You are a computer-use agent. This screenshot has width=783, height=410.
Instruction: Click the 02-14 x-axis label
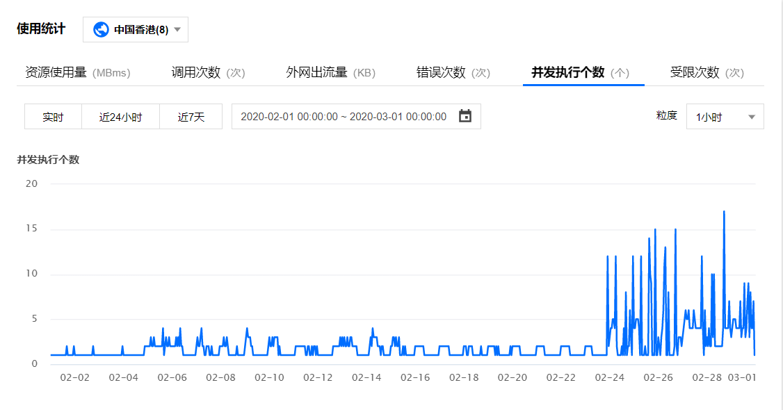[x=366, y=377]
